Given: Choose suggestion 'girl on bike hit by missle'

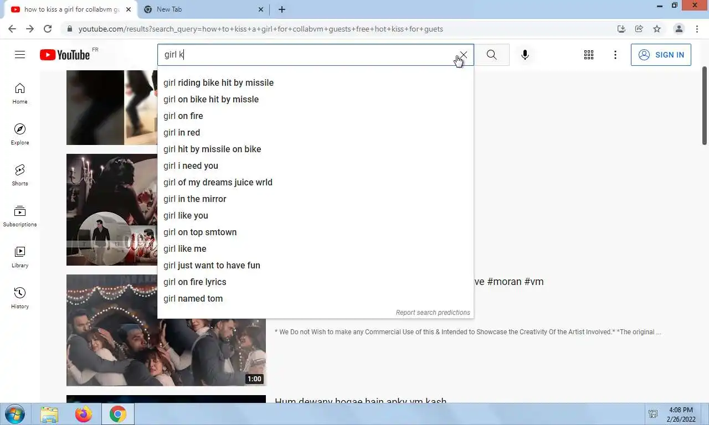Looking at the screenshot, I should coord(316,99).
